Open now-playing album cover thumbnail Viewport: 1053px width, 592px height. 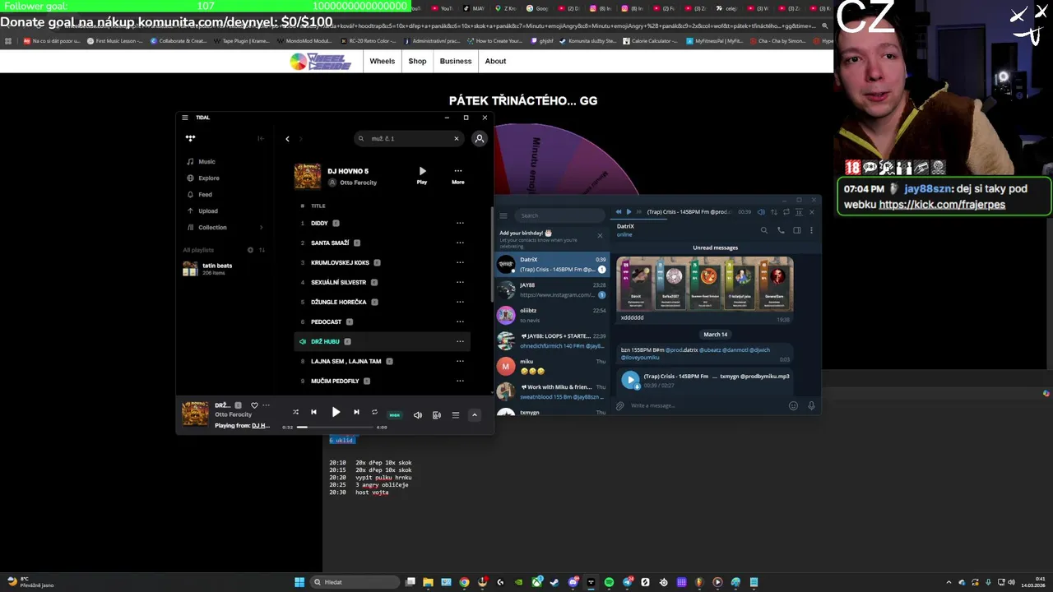195,414
